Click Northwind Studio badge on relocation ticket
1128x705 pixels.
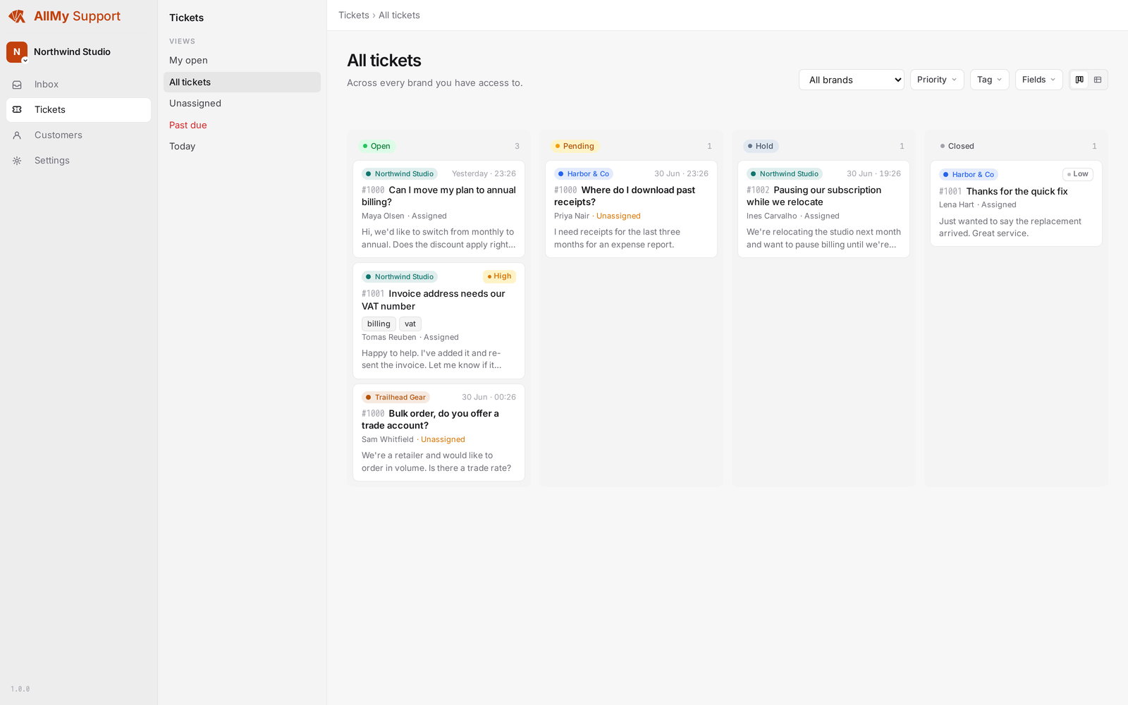tap(785, 174)
